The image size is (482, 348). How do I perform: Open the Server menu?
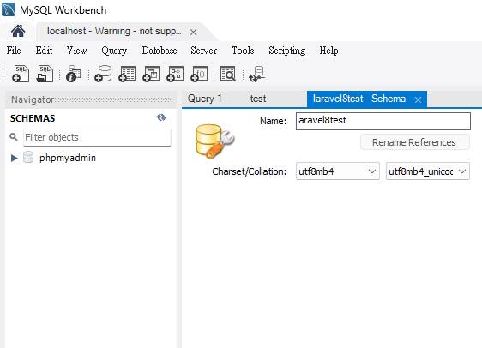[203, 51]
